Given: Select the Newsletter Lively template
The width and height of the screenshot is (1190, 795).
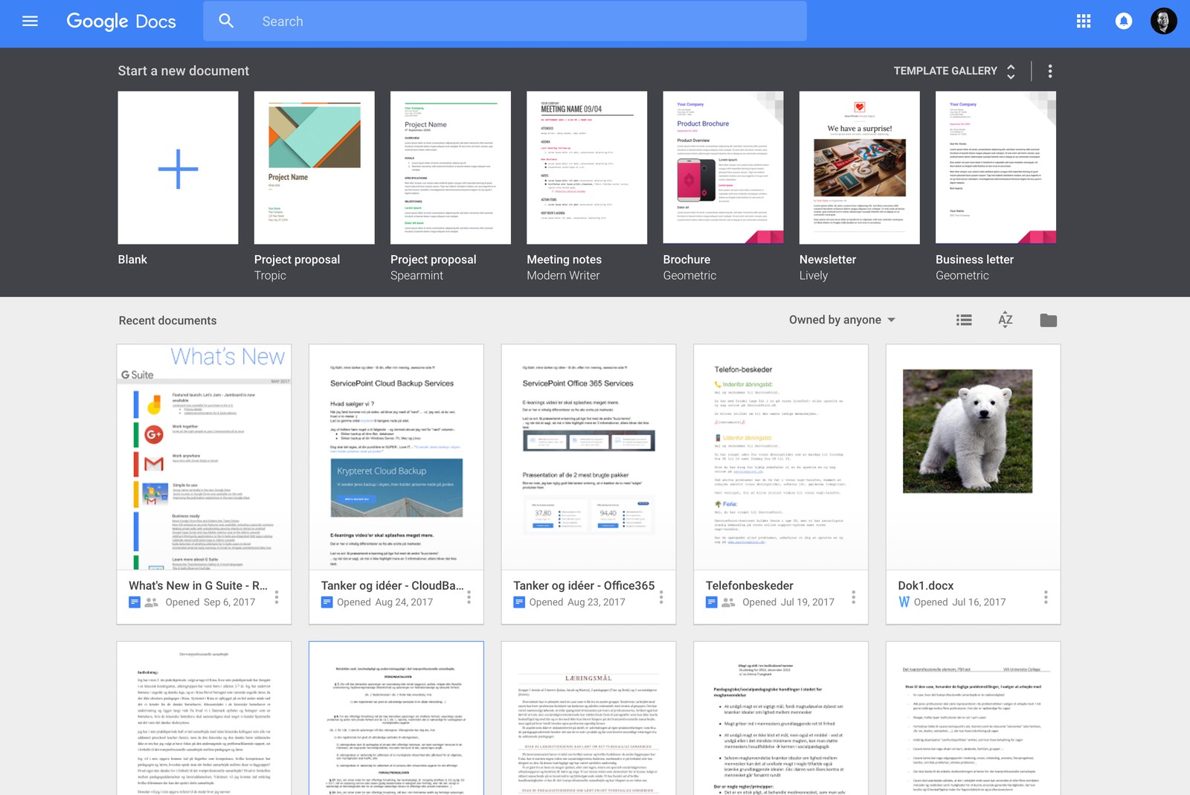Looking at the screenshot, I should (859, 168).
